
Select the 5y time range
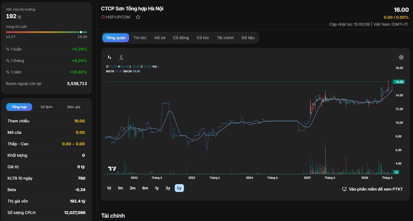[179, 188]
